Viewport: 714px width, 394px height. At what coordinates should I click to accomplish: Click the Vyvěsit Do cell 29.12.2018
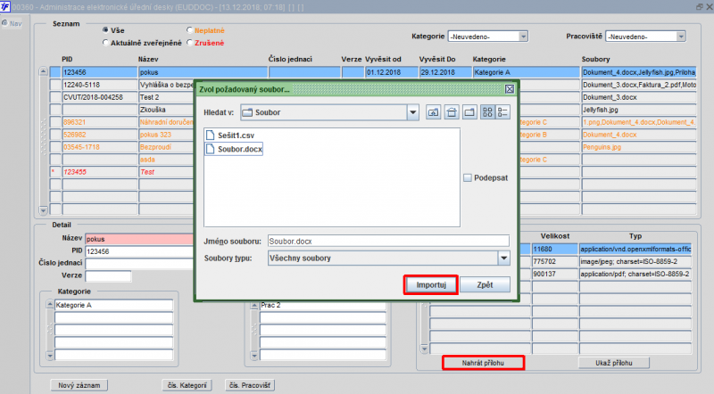click(445, 72)
